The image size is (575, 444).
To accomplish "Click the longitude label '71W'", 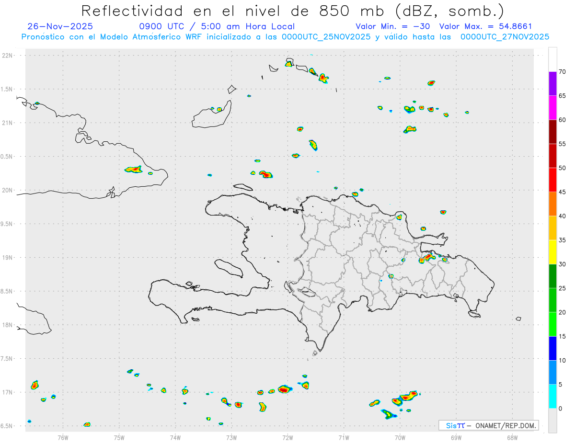I will pyautogui.click(x=344, y=437).
